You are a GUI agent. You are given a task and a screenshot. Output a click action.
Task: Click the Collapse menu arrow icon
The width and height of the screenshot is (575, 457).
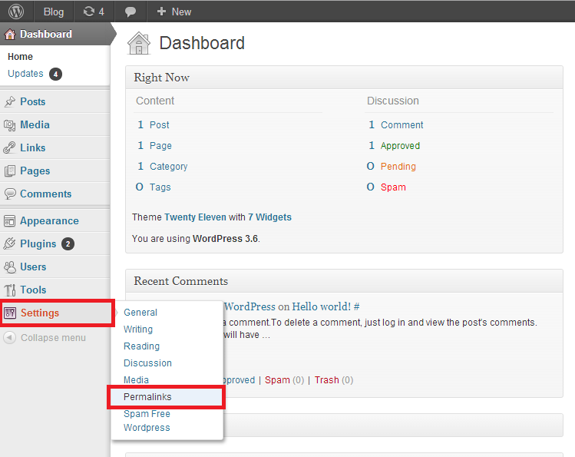click(x=9, y=337)
